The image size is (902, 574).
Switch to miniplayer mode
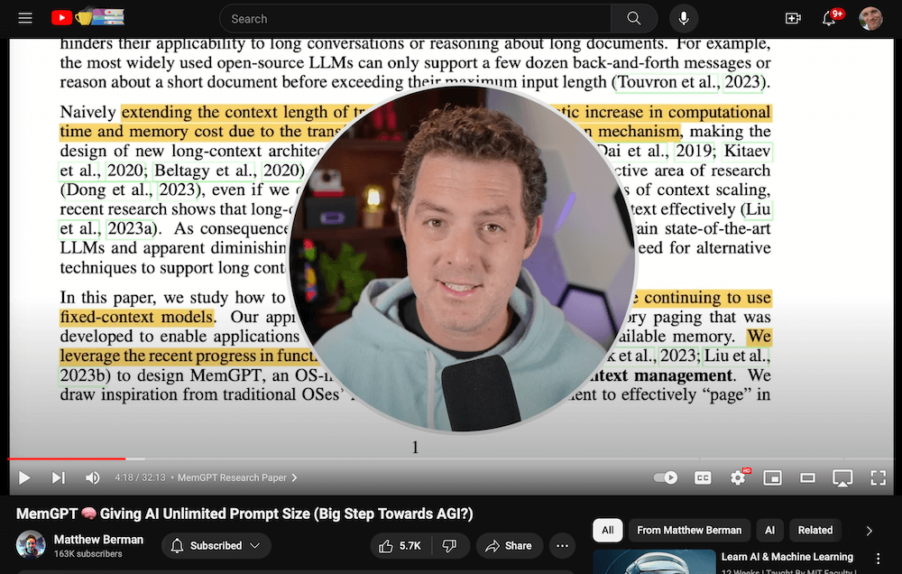772,477
